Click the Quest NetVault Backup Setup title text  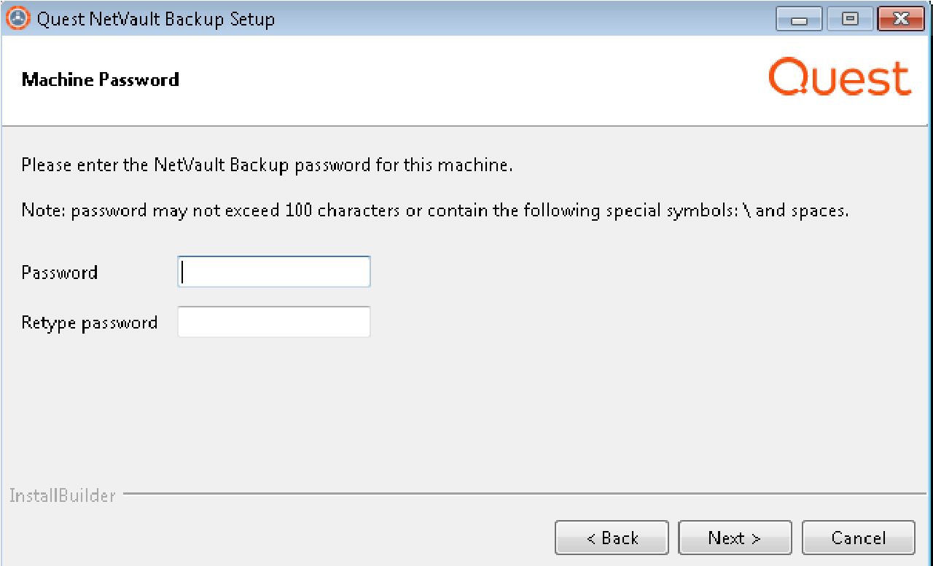tap(155, 19)
